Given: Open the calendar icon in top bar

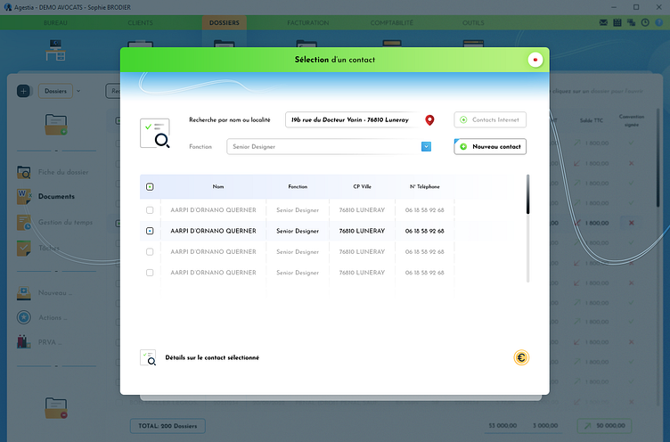Looking at the screenshot, I should pyautogui.click(x=617, y=22).
